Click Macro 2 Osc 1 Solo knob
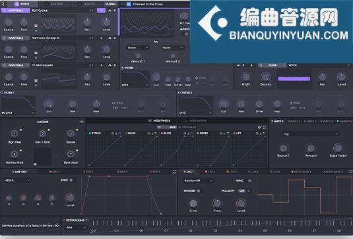 [x=42, y=134]
